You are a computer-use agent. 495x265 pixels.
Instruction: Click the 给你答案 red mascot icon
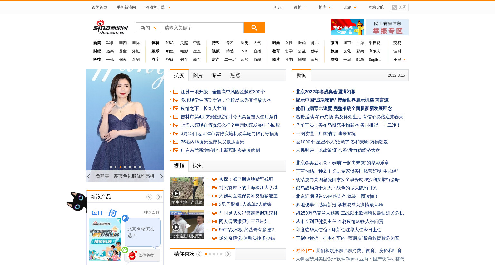(132, 256)
